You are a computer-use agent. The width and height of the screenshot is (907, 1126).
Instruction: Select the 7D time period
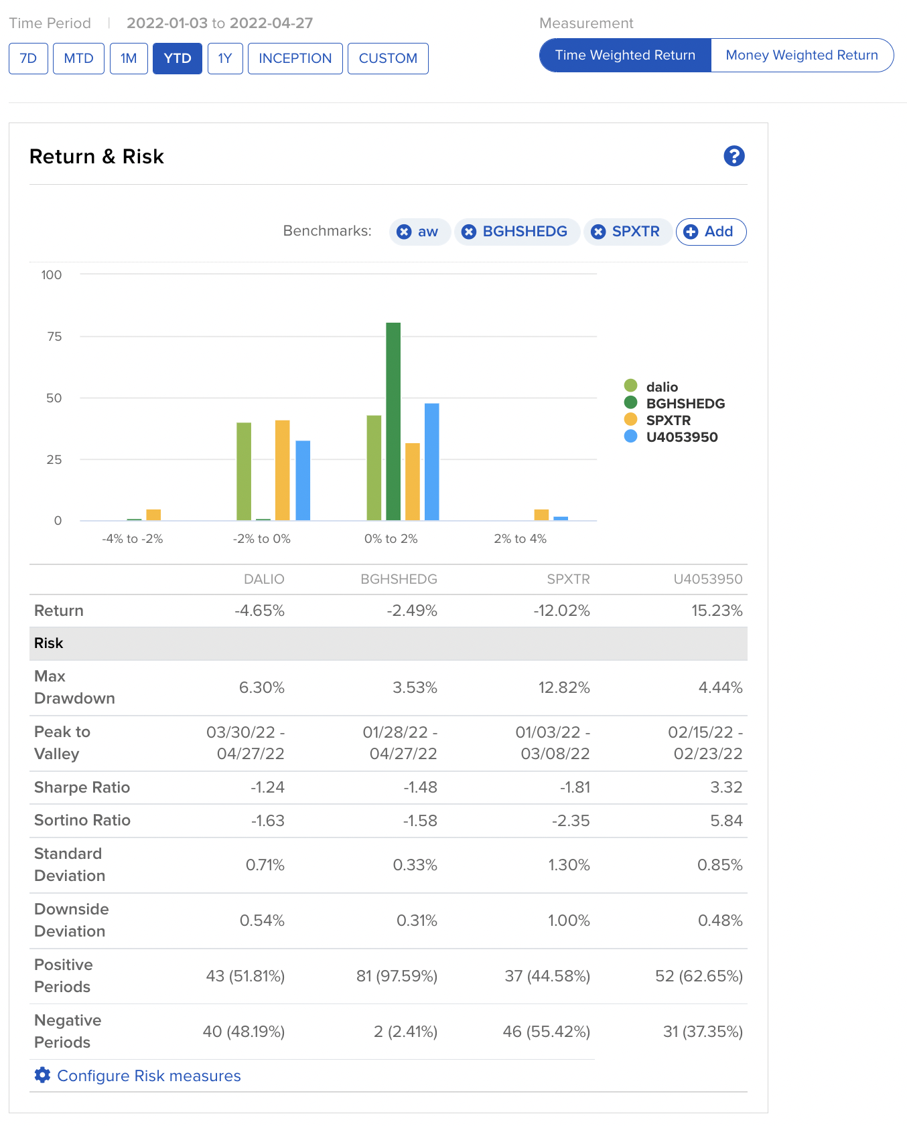pos(28,58)
